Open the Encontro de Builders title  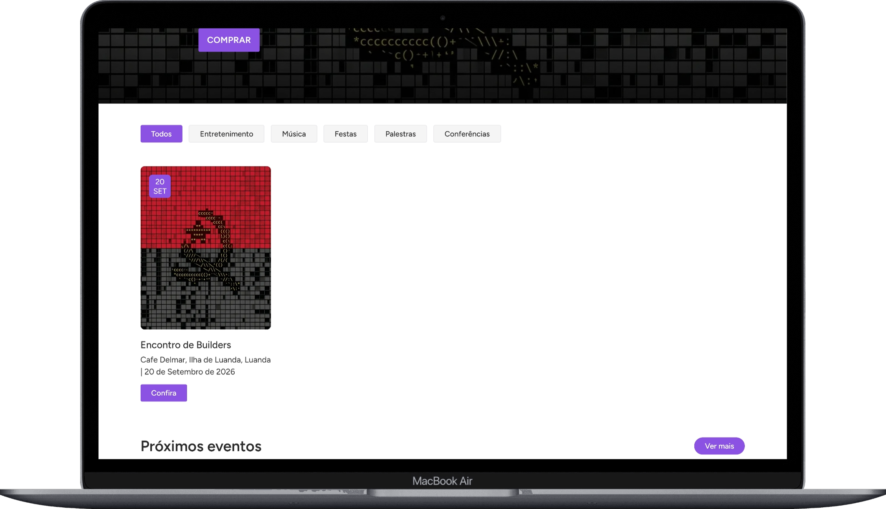[186, 345]
